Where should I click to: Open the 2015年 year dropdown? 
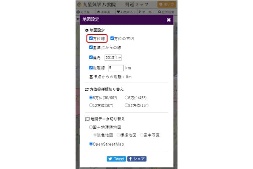click(113, 57)
